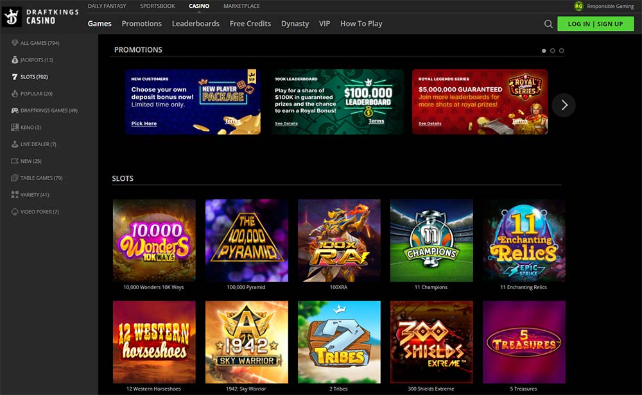Open the Dynasty menu item

[295, 24]
